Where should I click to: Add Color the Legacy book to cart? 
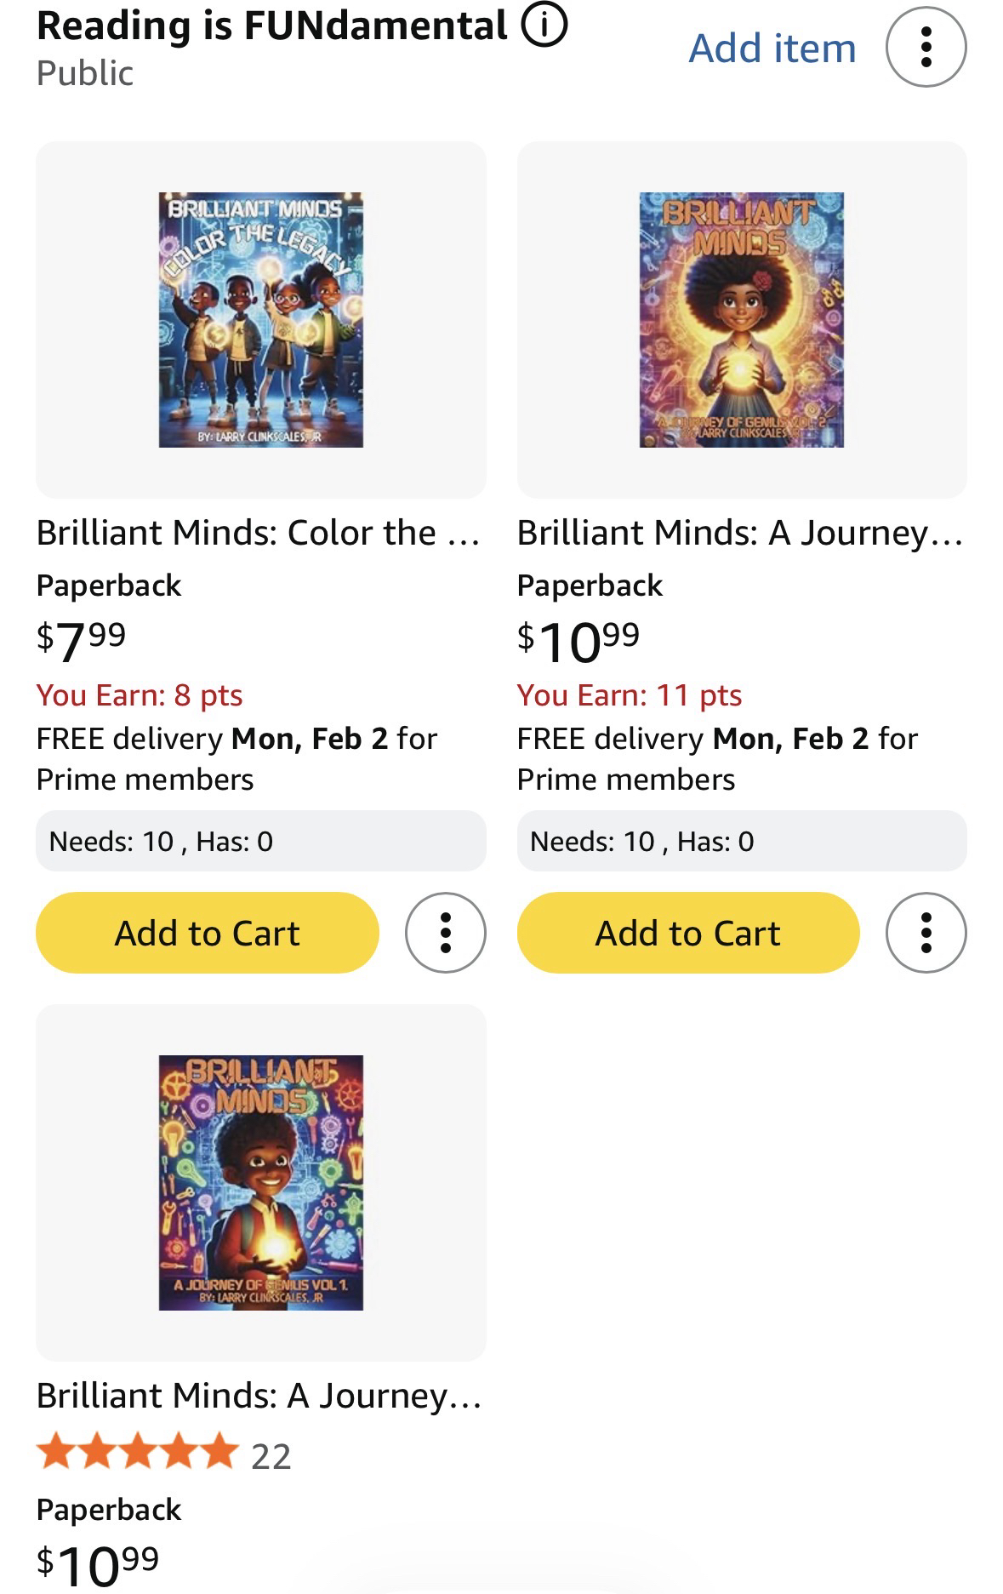[207, 933]
